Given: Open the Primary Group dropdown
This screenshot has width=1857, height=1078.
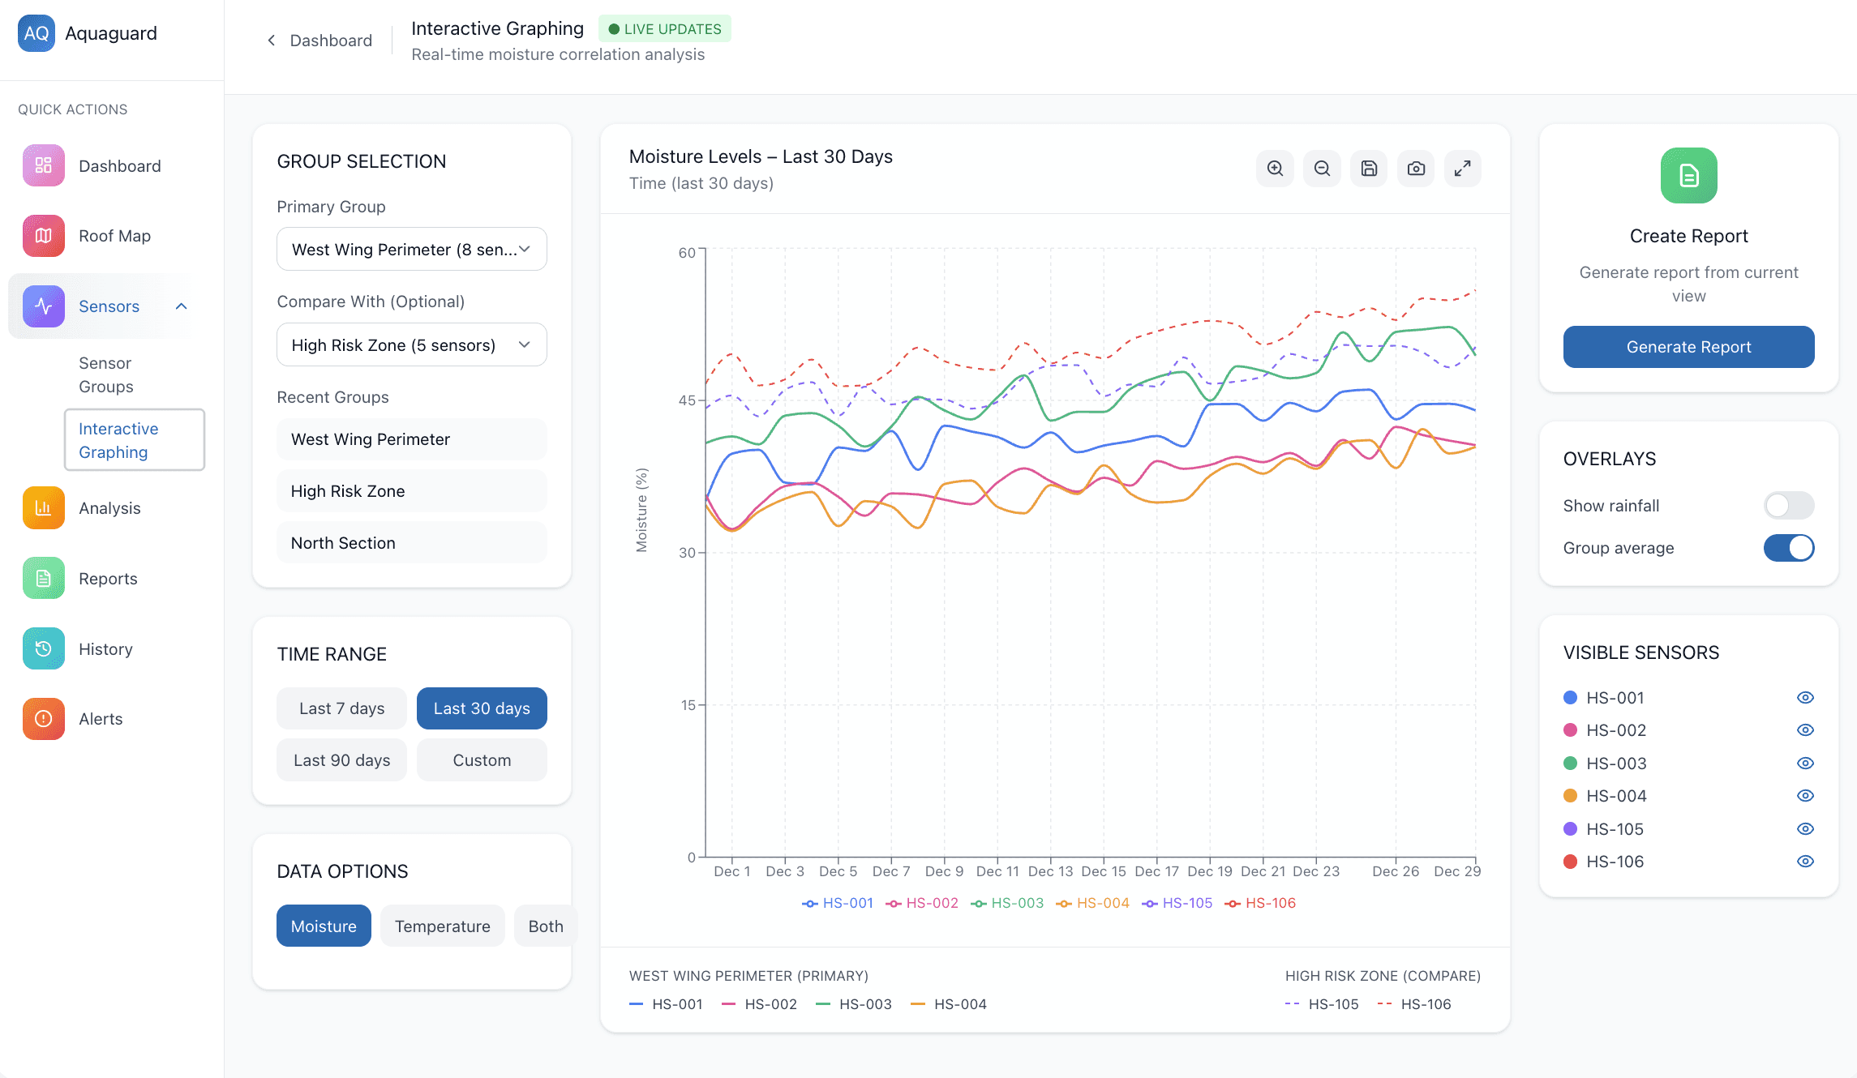Looking at the screenshot, I should pyautogui.click(x=411, y=250).
